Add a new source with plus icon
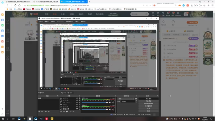215x121 pixels. (x=61, y=112)
